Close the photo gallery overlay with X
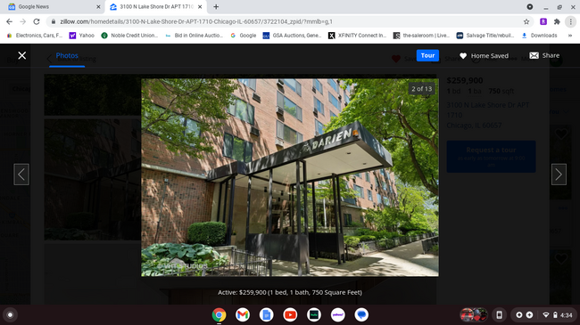This screenshot has height=325, width=580. click(x=21, y=55)
